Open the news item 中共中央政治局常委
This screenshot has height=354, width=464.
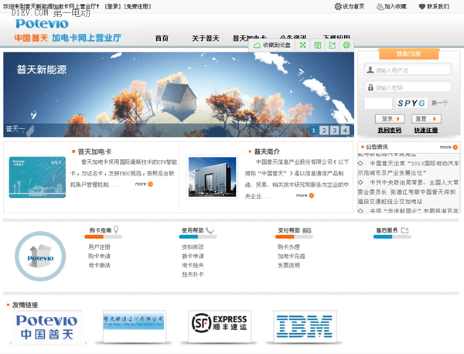[408, 192]
